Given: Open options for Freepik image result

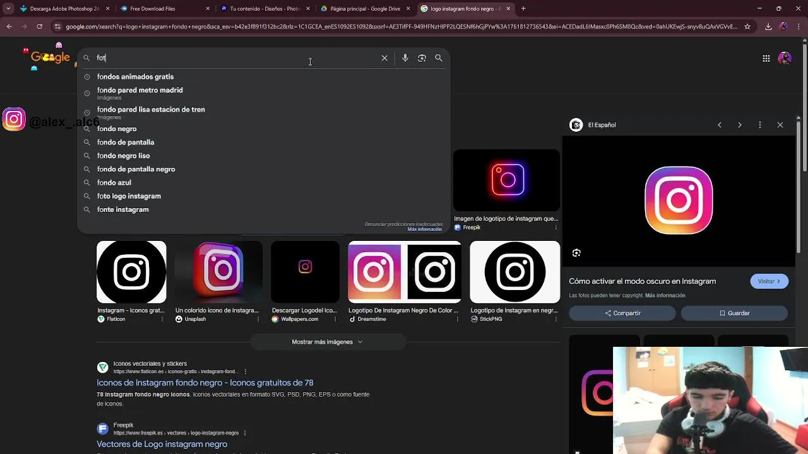Looking at the screenshot, I should tap(555, 228).
